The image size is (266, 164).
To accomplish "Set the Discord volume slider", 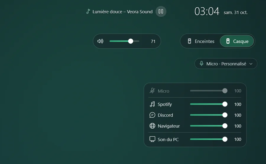I will [x=209, y=115].
